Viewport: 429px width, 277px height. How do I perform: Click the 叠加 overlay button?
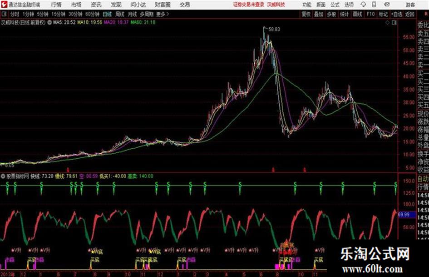tap(319, 14)
